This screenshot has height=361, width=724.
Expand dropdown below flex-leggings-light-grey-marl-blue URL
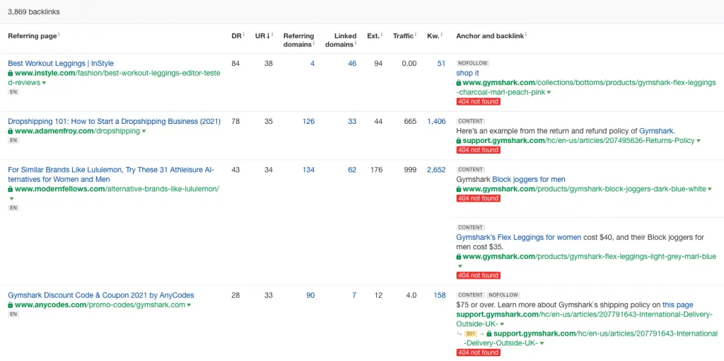pyautogui.click(x=460, y=266)
